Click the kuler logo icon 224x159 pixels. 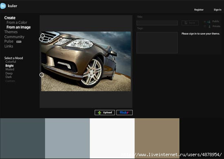coord(3,6)
